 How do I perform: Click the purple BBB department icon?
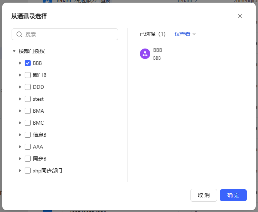(x=145, y=54)
